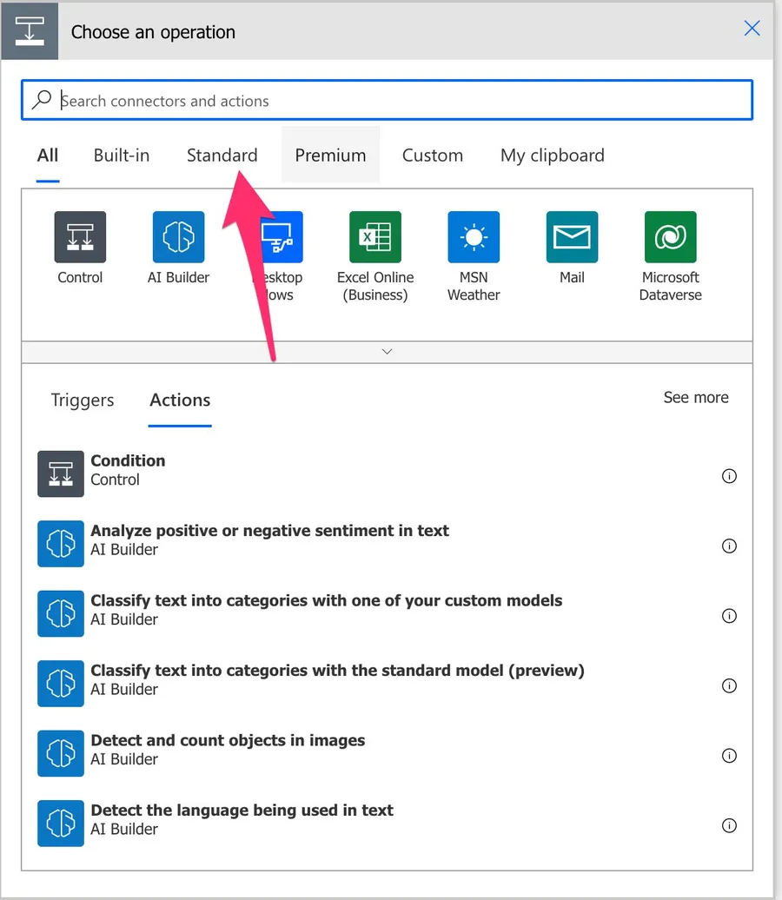The width and height of the screenshot is (782, 900).
Task: Switch to the Standard tab
Action: pyautogui.click(x=222, y=156)
